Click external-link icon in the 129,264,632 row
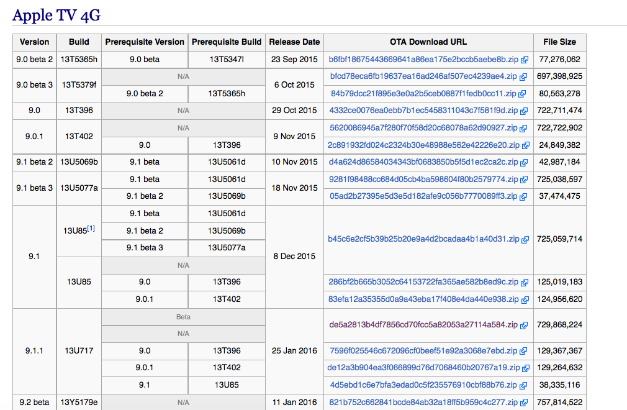The width and height of the screenshot is (627, 410). click(x=526, y=368)
